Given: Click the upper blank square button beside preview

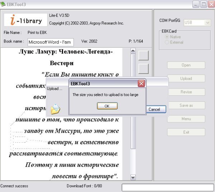Looking at the screenshot, I should click(143, 56).
